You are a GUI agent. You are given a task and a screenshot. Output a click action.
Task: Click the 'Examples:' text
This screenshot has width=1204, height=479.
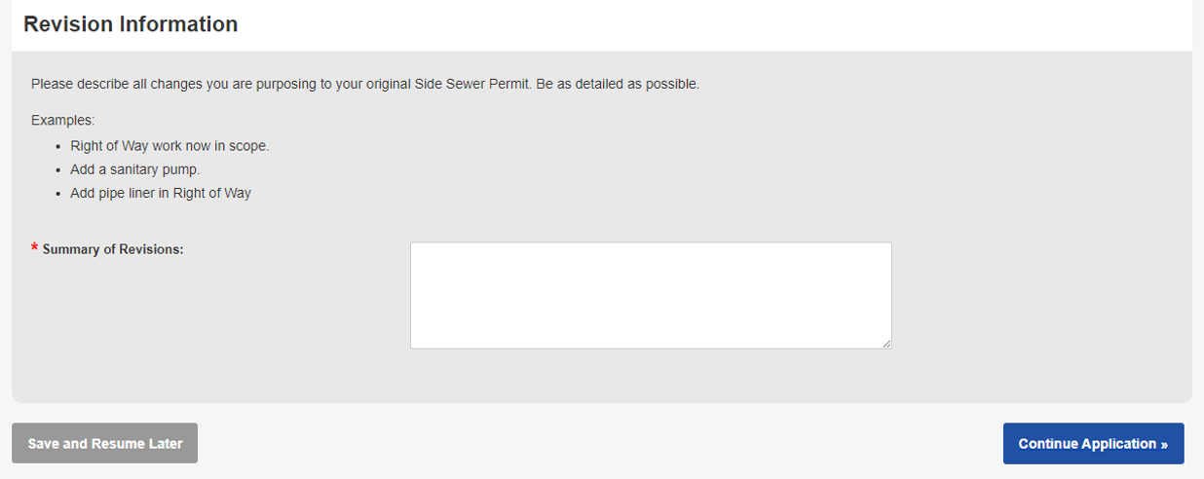[x=62, y=121]
